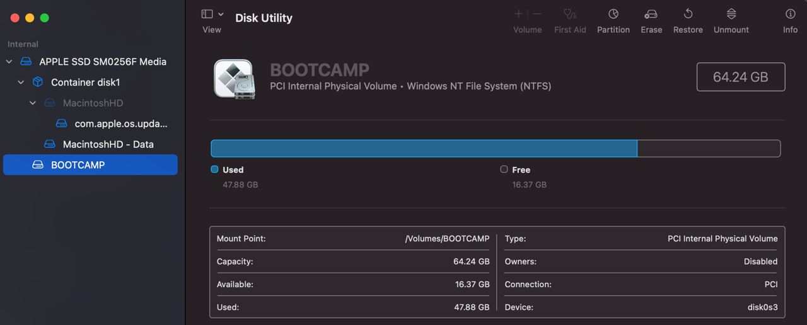Collapse the APPLE SSD SM0256F Media tree

tap(9, 62)
